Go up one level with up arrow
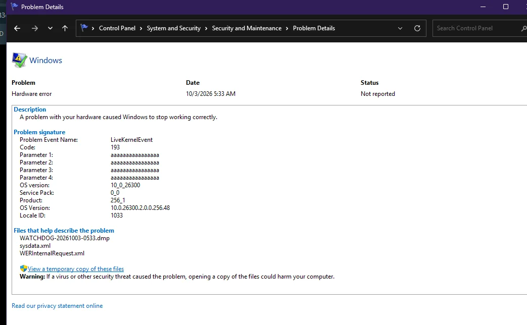Viewport: 527px width, 325px height. click(65, 28)
